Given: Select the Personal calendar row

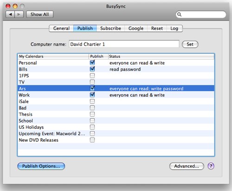Looking at the screenshot, I should 116,63.
